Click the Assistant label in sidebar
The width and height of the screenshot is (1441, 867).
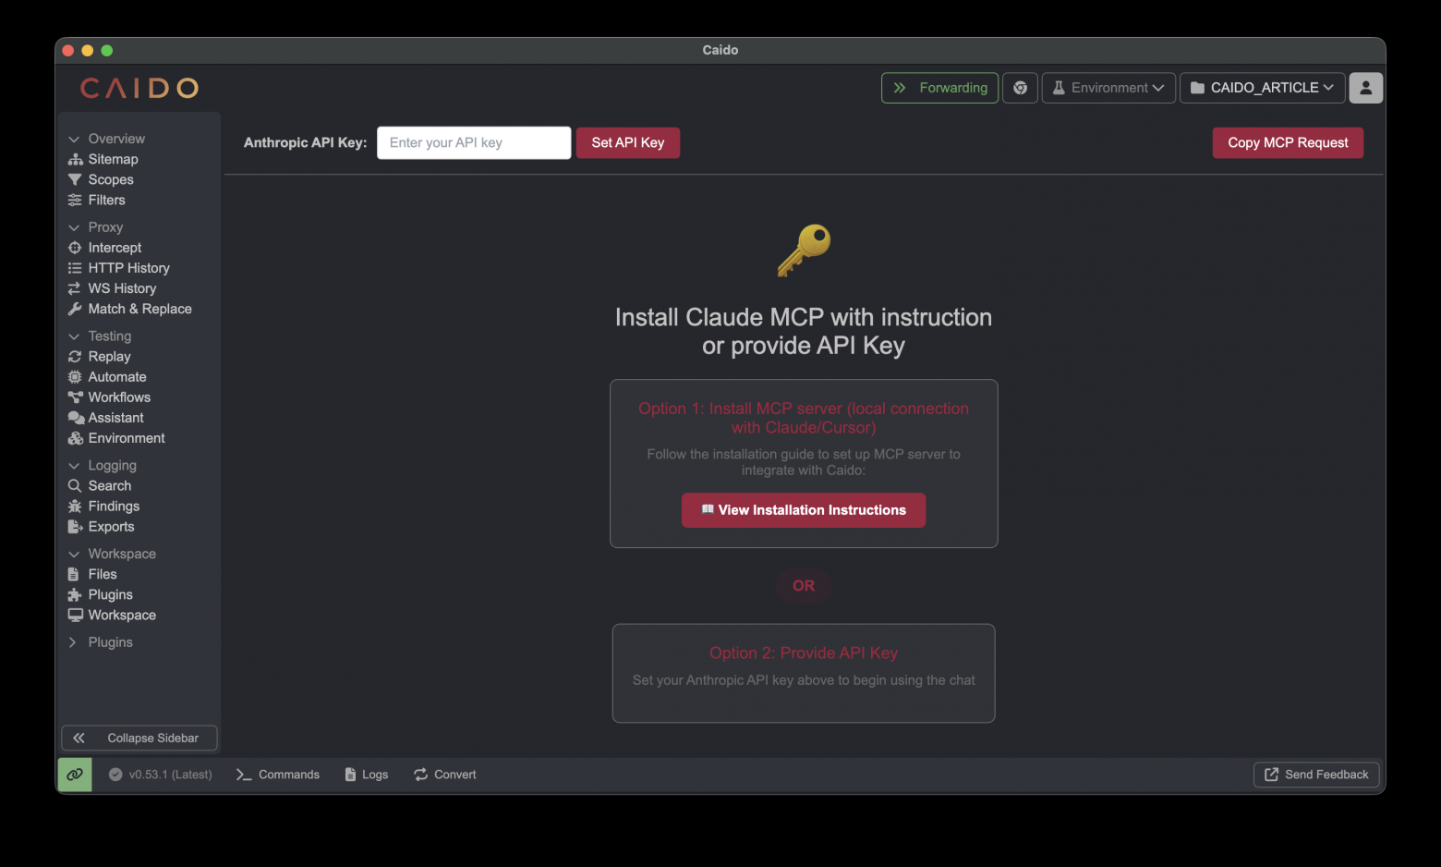click(x=116, y=418)
